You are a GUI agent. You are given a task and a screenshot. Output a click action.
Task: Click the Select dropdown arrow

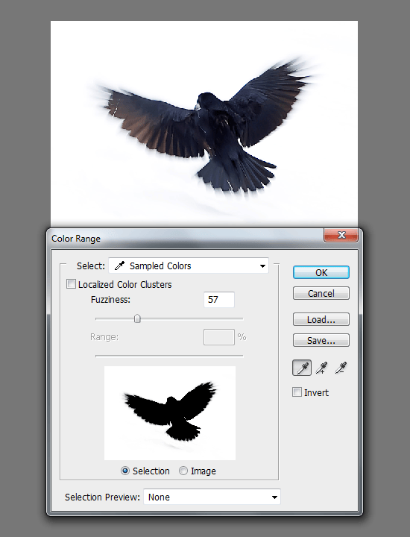(262, 266)
